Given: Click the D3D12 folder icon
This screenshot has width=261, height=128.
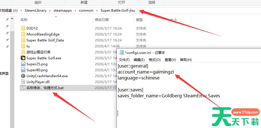Looking at the screenshot, I should pos(23,28).
